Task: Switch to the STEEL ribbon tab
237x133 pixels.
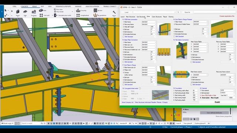Action: (x=14, y=7)
